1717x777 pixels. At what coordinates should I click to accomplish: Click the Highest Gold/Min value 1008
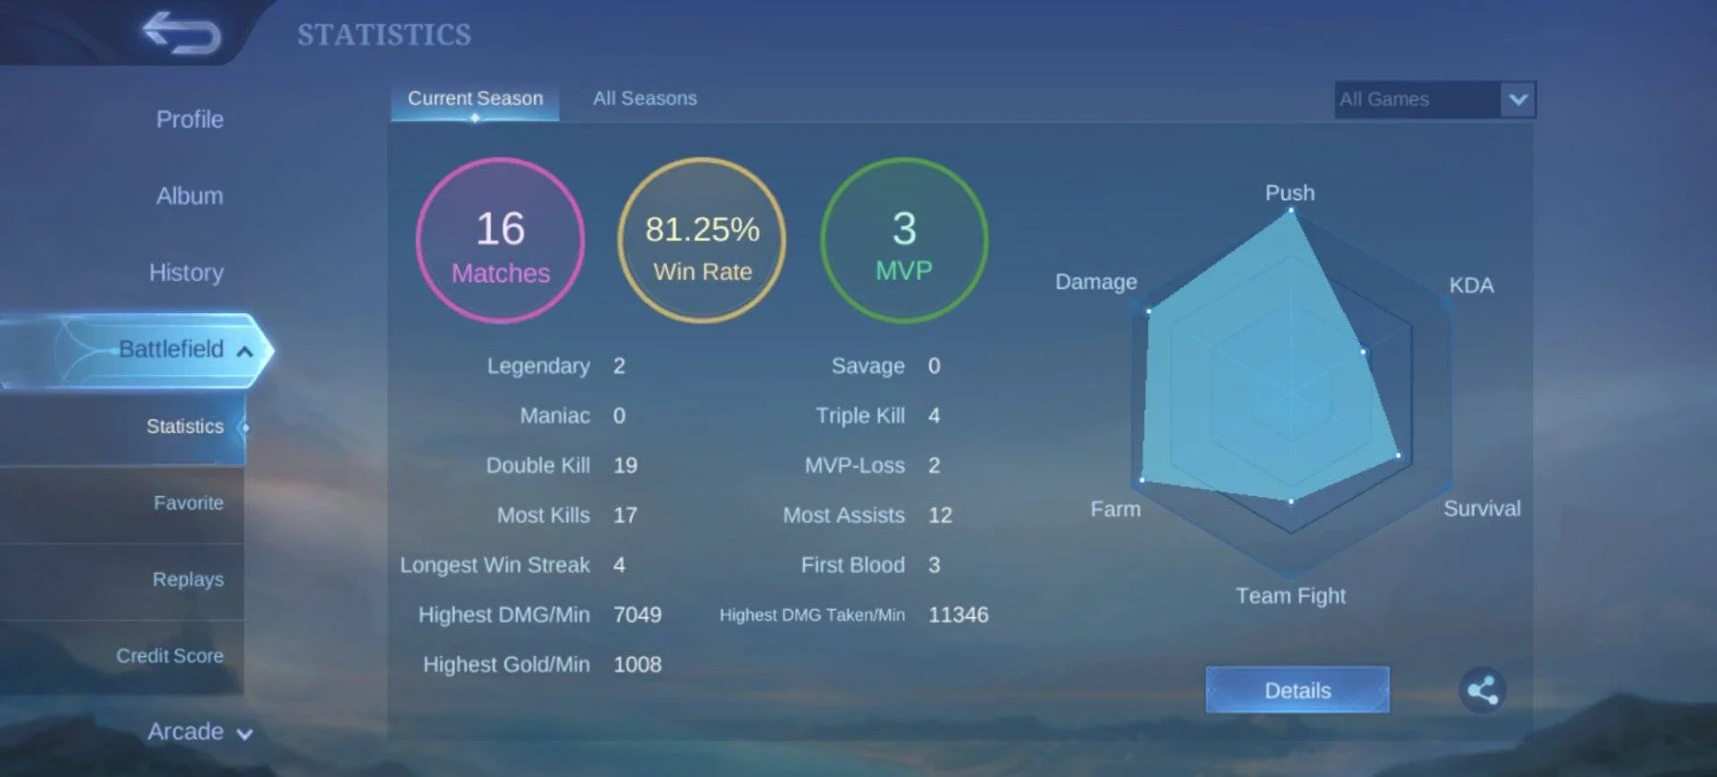638,665
